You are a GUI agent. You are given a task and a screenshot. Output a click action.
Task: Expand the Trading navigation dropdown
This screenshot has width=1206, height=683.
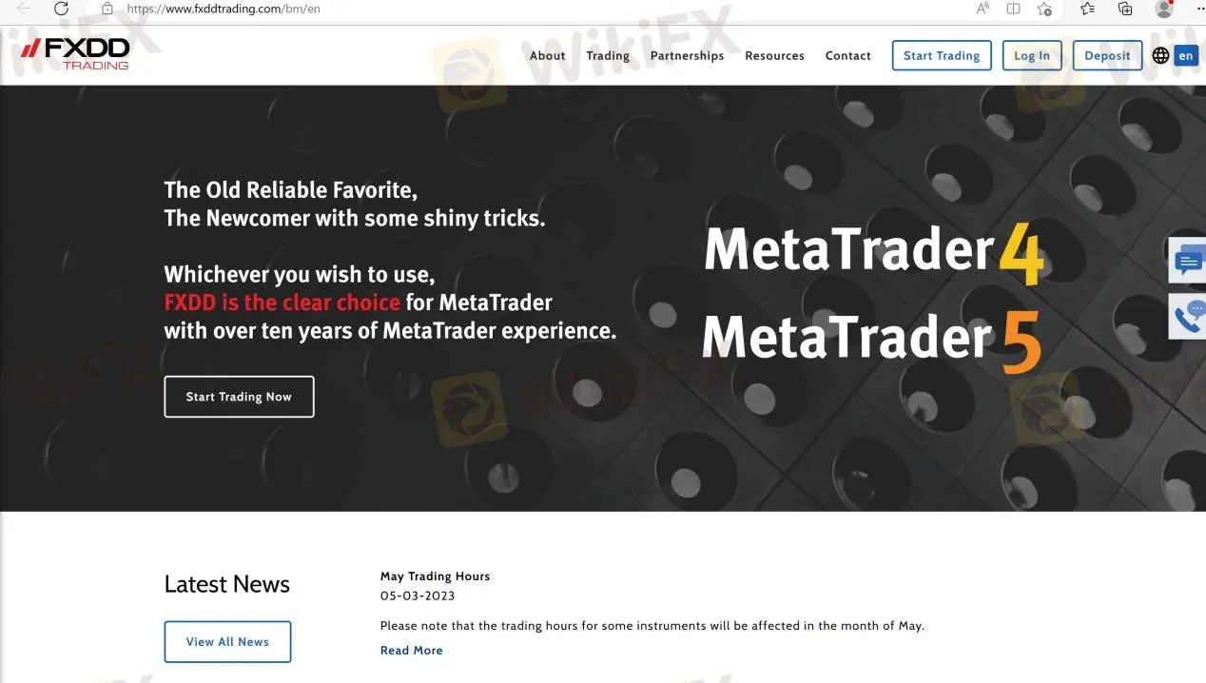pyautogui.click(x=608, y=55)
